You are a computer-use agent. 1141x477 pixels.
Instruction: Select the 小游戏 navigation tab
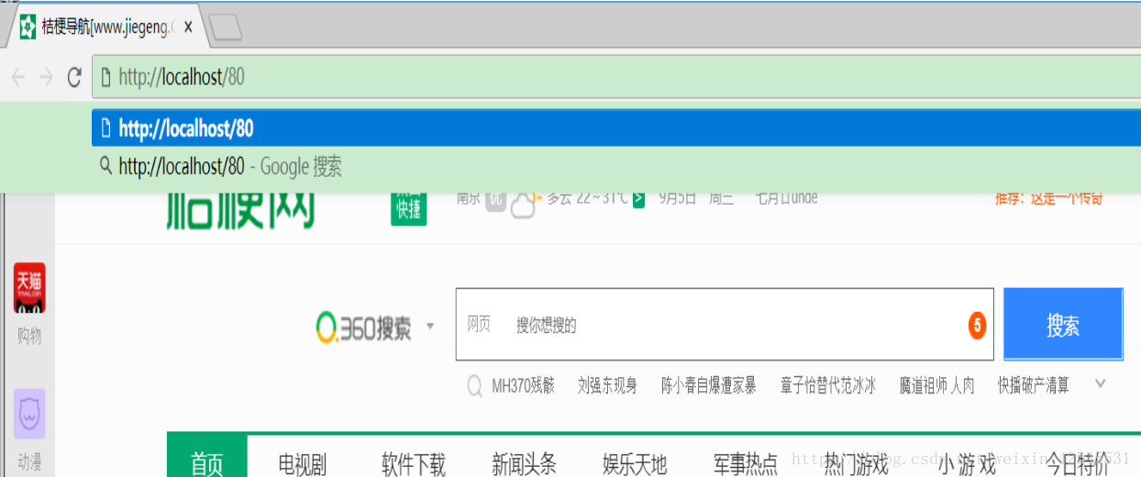[967, 462]
